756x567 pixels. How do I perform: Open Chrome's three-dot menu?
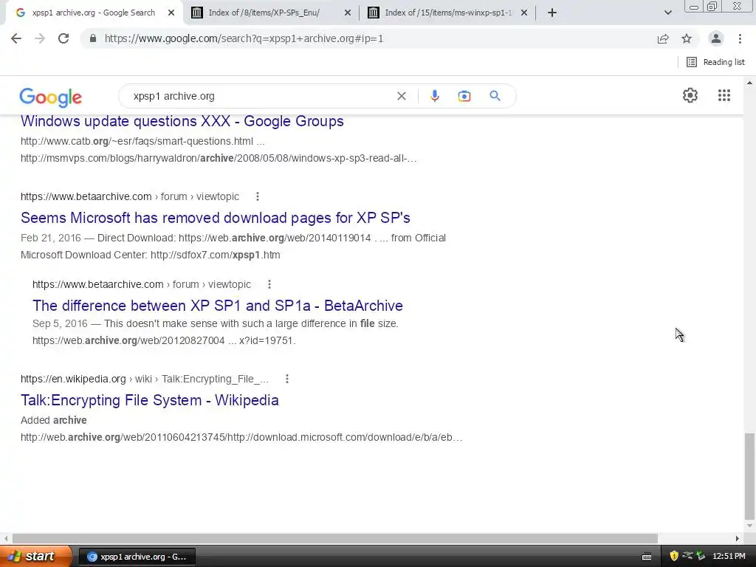point(740,38)
